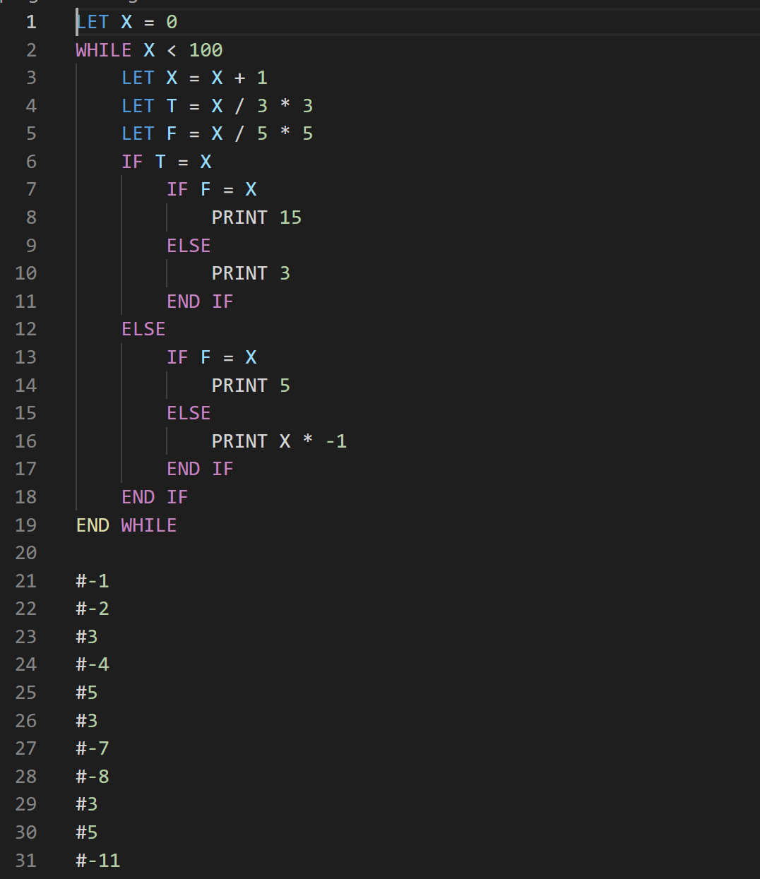Viewport: 760px width, 879px height.
Task: Click END IF on line 11
Action: (x=200, y=301)
